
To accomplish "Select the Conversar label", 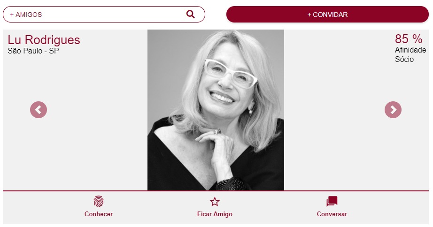I will (x=332, y=214).
